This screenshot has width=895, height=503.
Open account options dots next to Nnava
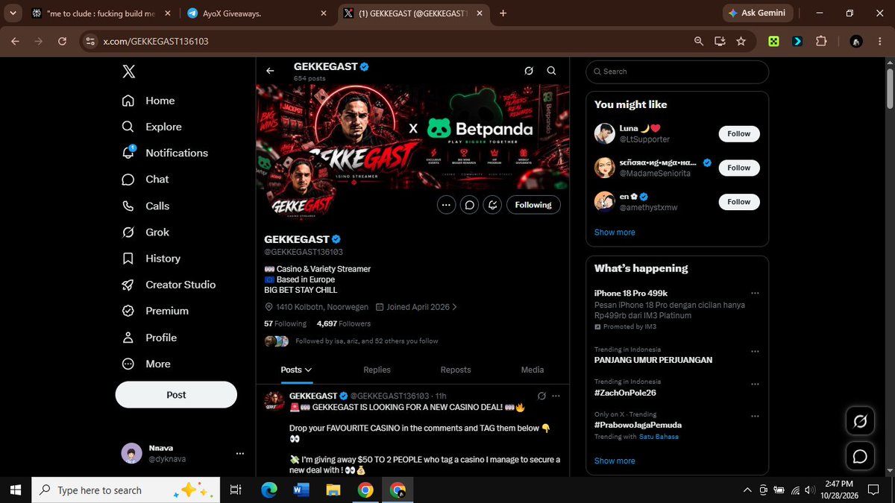click(239, 453)
